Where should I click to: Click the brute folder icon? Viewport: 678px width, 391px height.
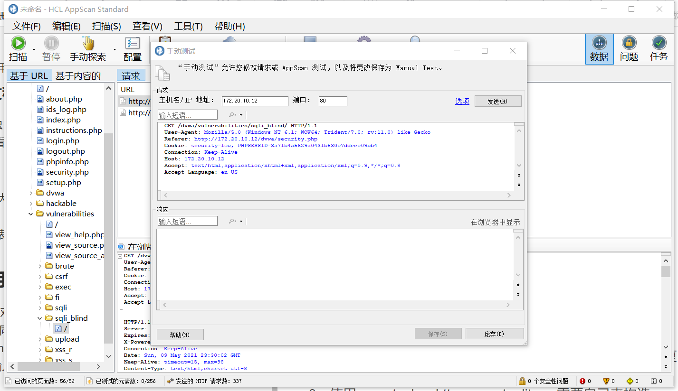[x=49, y=266]
